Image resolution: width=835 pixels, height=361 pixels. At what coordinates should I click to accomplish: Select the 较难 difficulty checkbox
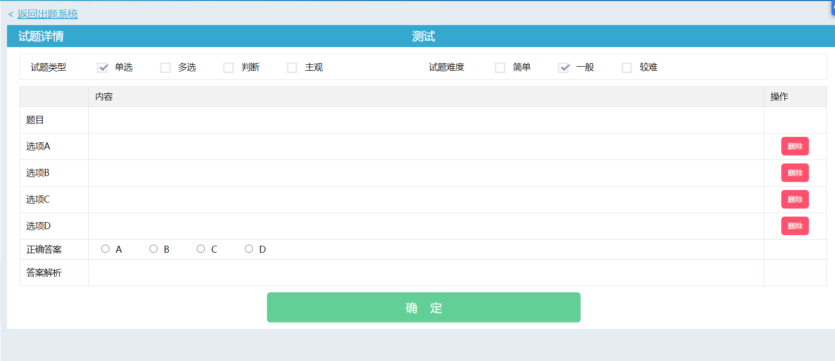coord(627,68)
